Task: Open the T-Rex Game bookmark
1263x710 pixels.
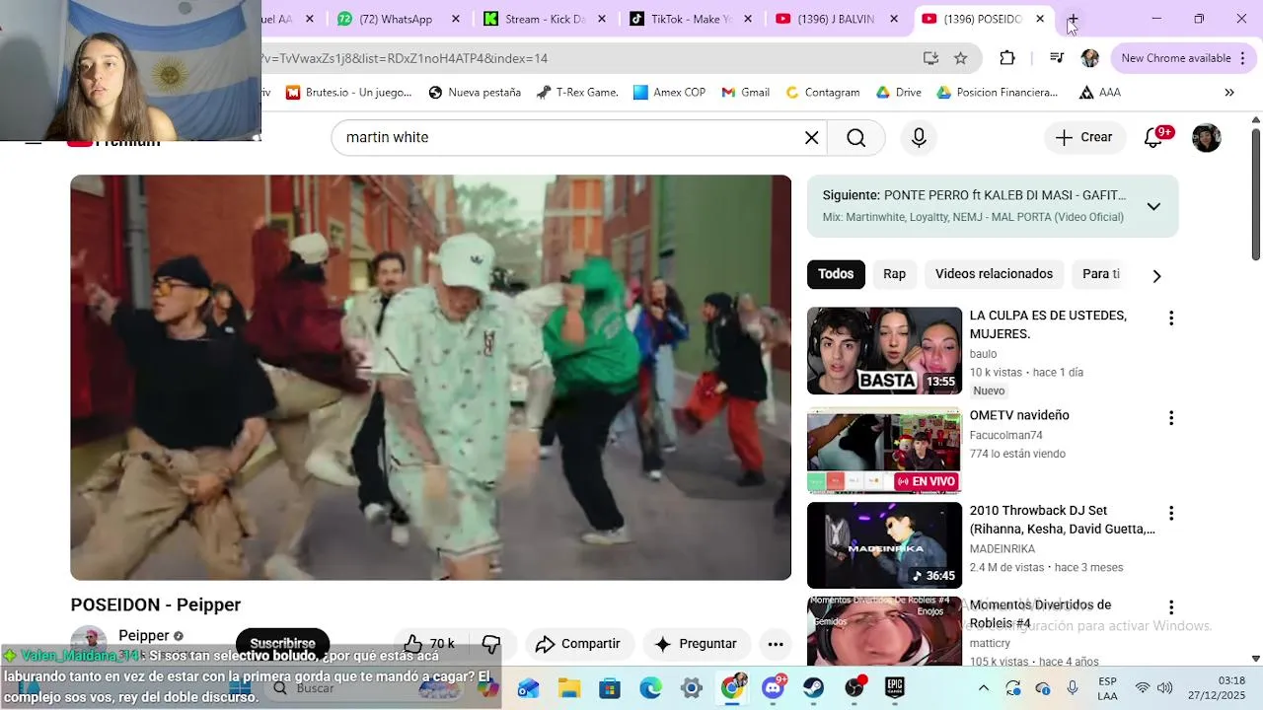Action: [577, 93]
